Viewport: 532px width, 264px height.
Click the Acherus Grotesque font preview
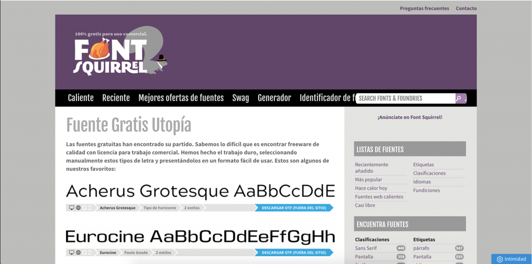(201, 191)
